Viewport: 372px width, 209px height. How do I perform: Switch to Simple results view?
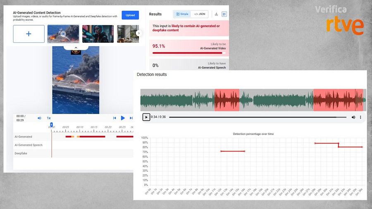point(182,14)
